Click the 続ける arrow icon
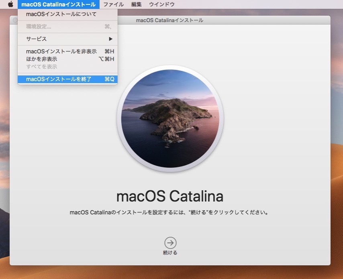 [170, 243]
